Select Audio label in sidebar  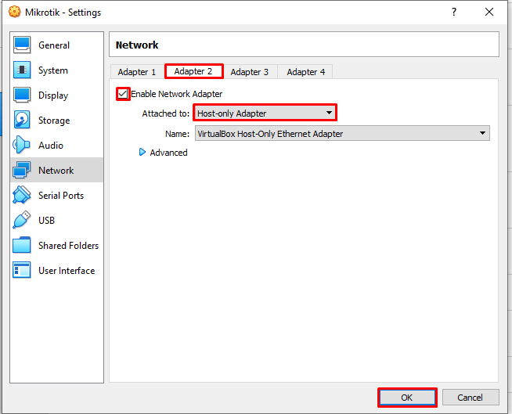(x=51, y=146)
